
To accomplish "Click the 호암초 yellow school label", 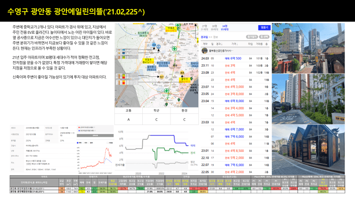I will [x=148, y=61].
